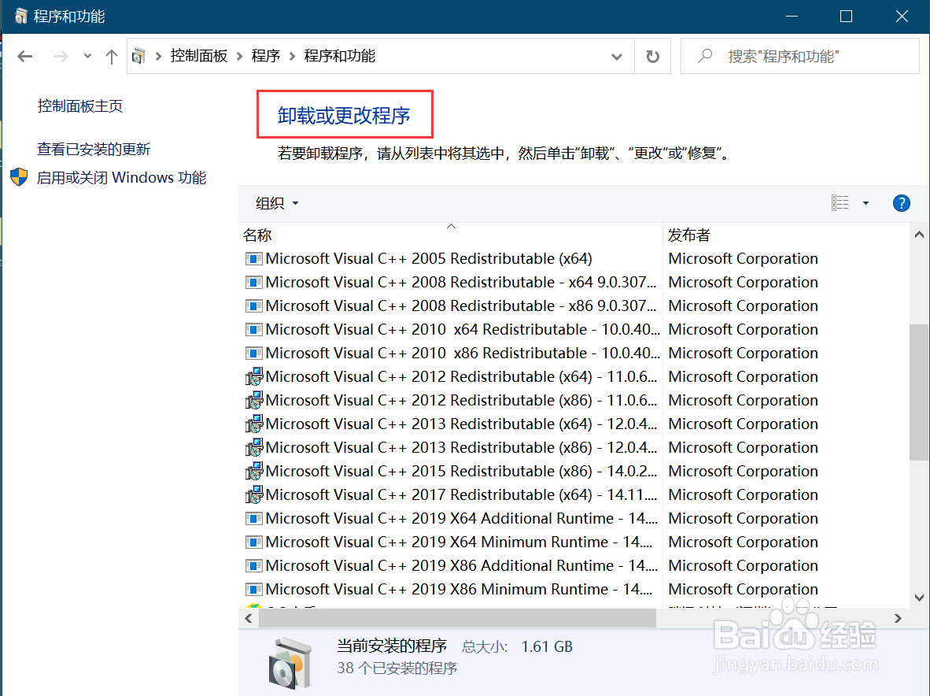Image resolution: width=930 pixels, height=696 pixels.
Task: Select 控制面板 breadcrumb in the address bar
Action: pyautogui.click(x=199, y=56)
